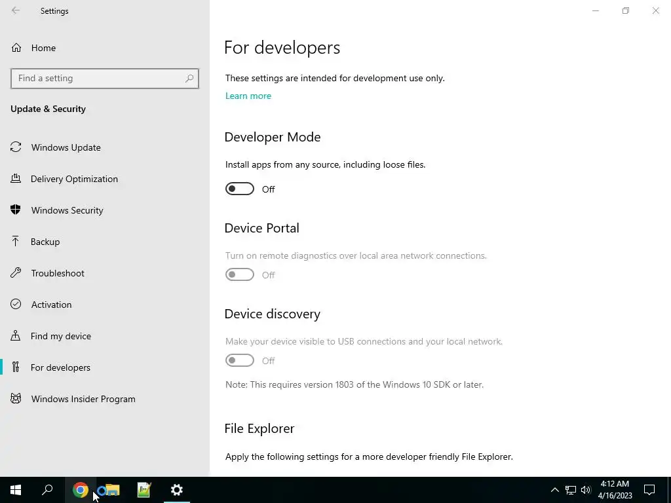Screen dimensions: 671x503
Task: Click the Windows Security shield icon
Action: click(16, 210)
